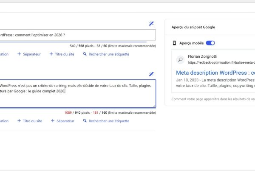Screen dimensions: 255x171
Task: Add Séparateur tag under title field
Action: point(29,54)
